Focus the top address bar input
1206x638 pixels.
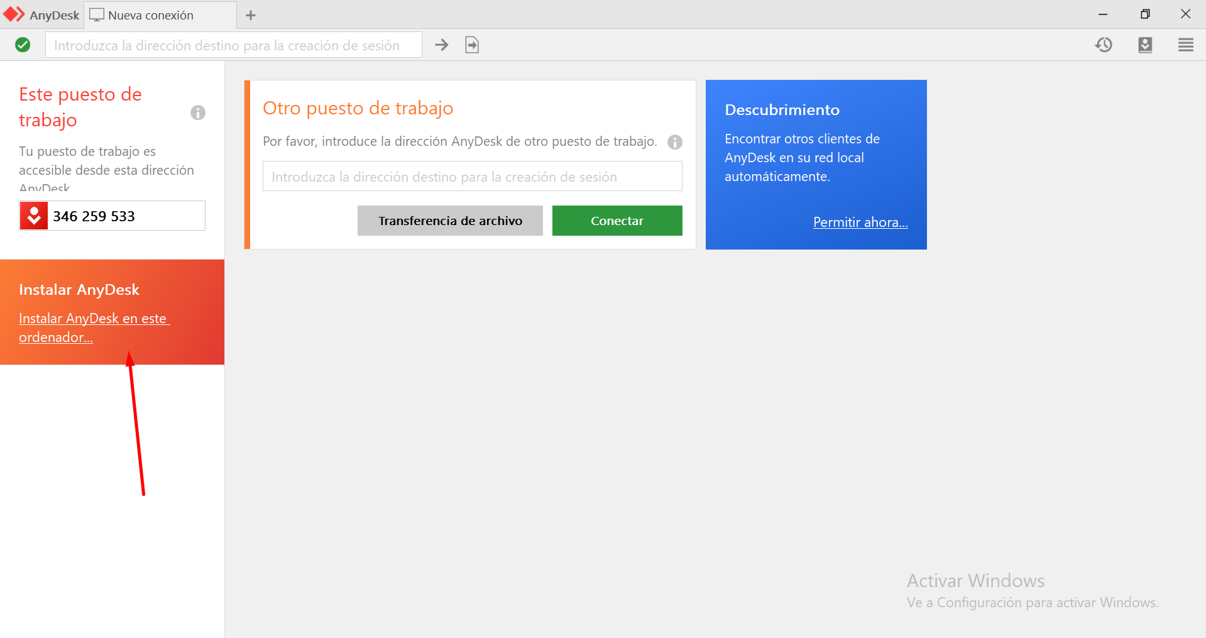(234, 45)
